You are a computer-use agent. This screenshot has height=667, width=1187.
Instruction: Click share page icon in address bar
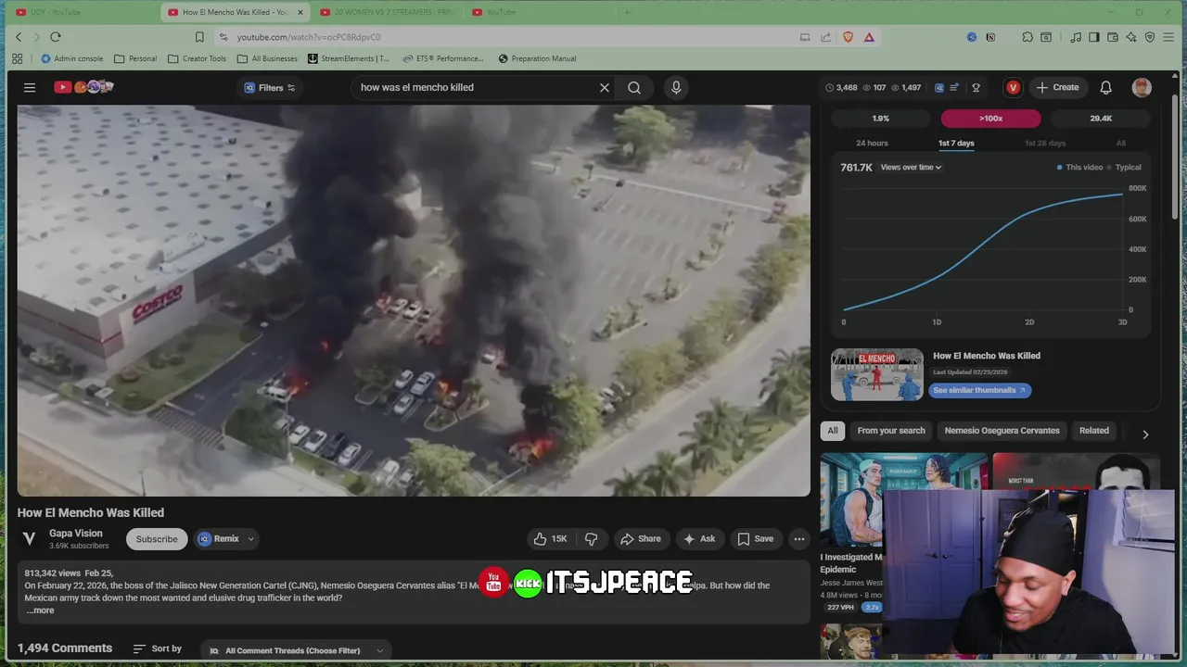(826, 37)
